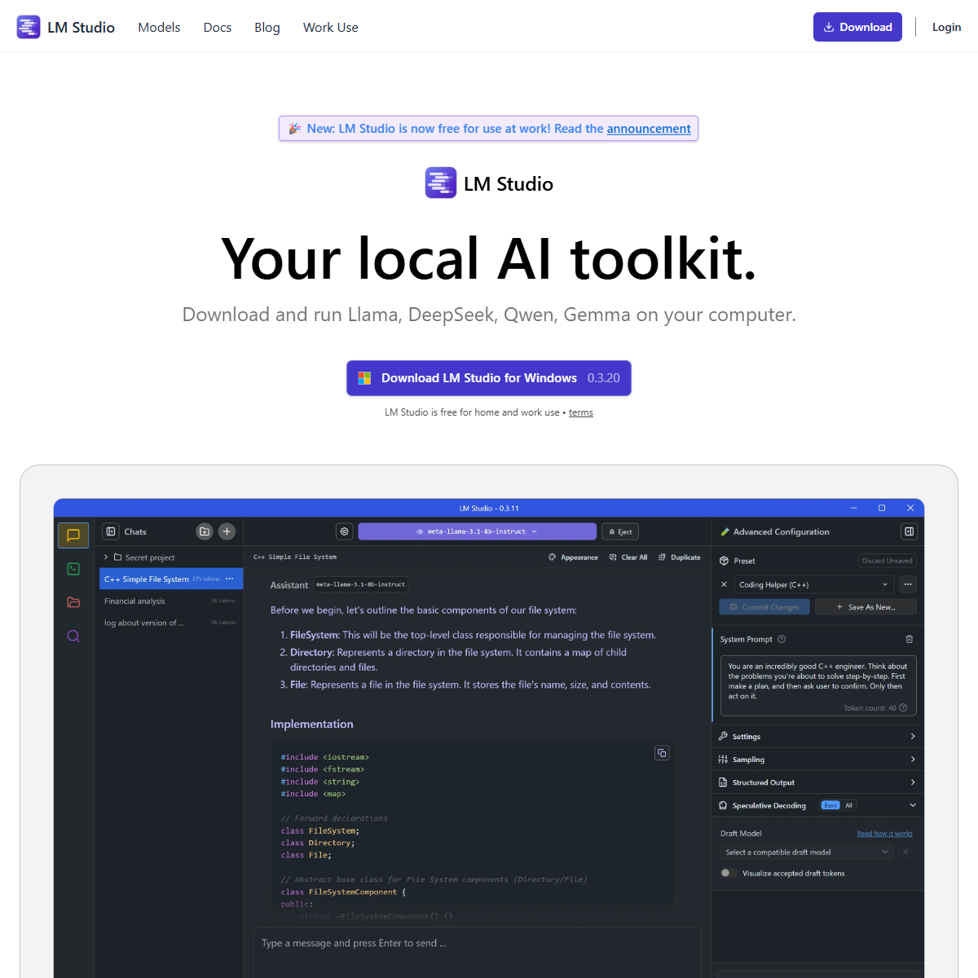Clear the Coding Helper preset with X

coord(724,584)
